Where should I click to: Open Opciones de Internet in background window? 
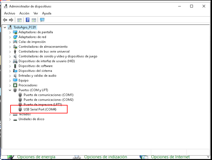point(170,157)
